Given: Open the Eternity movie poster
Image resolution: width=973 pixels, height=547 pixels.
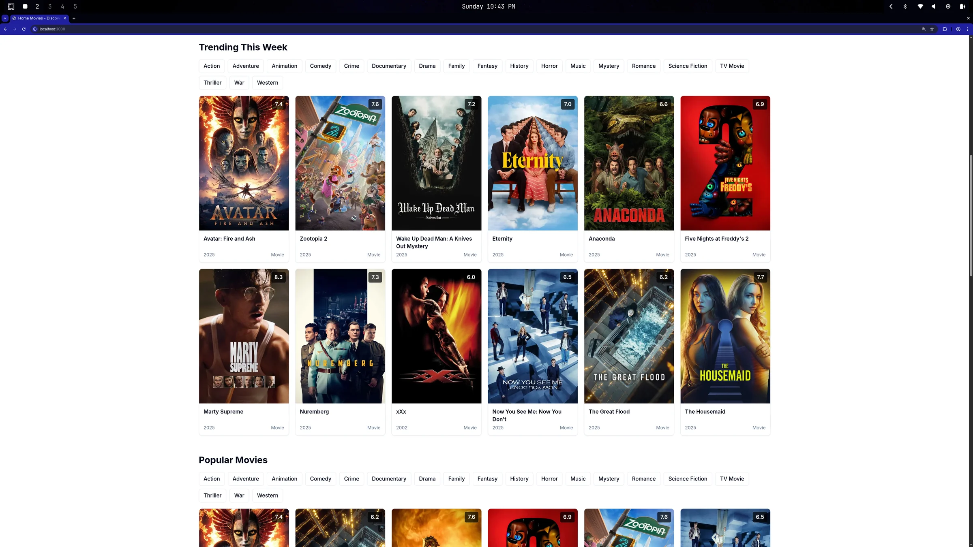Looking at the screenshot, I should pos(533,163).
